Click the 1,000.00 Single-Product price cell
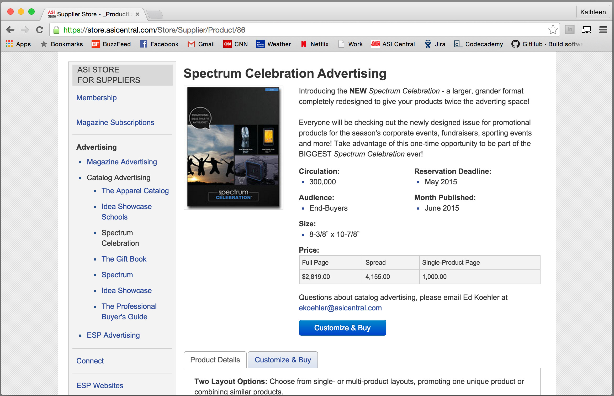Image resolution: width=614 pixels, height=396 pixels. pyautogui.click(x=480, y=277)
